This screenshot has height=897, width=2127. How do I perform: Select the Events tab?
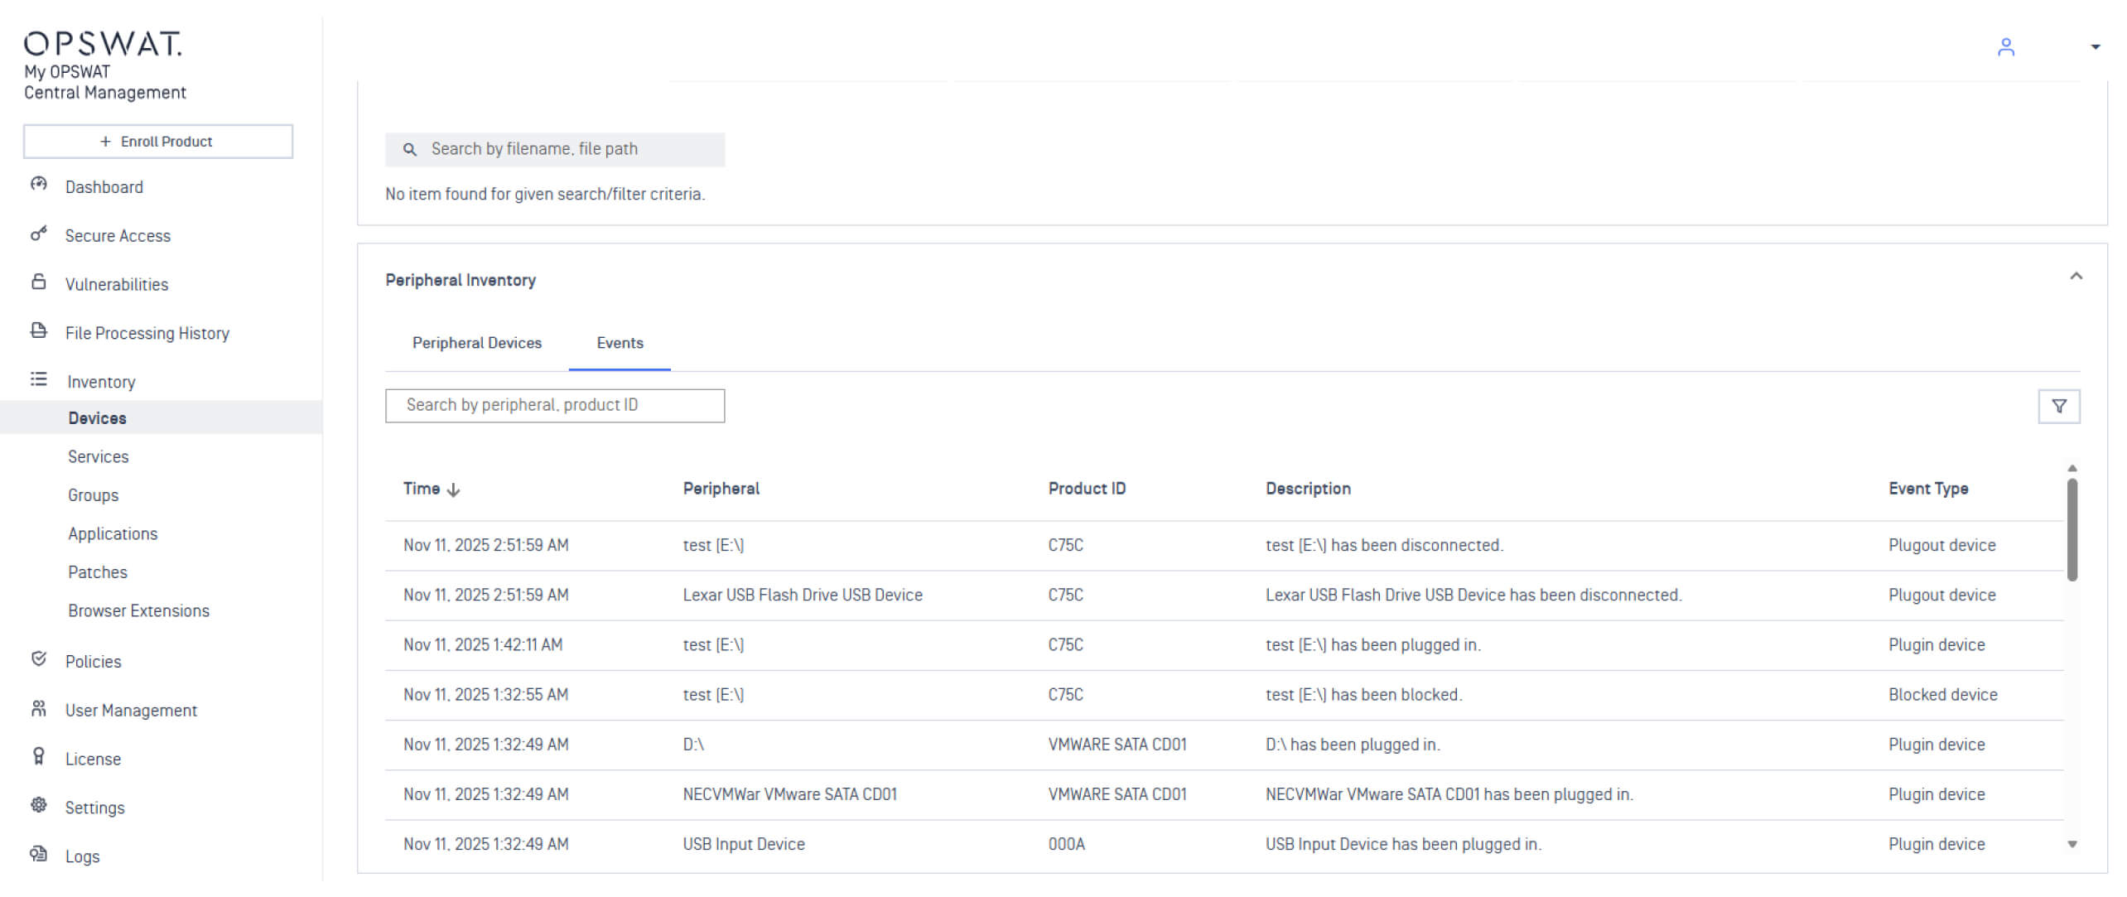coord(620,343)
